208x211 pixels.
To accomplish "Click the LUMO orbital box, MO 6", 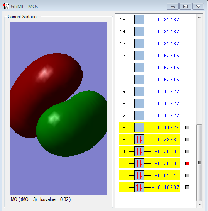I will (x=139, y=127).
